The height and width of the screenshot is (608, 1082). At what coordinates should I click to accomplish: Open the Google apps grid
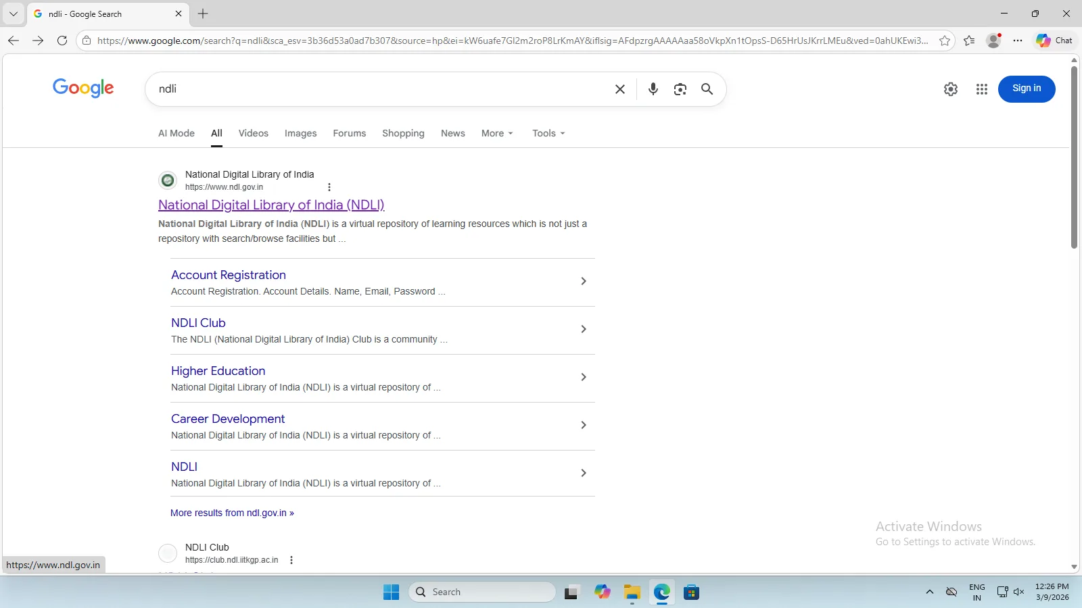pos(981,89)
